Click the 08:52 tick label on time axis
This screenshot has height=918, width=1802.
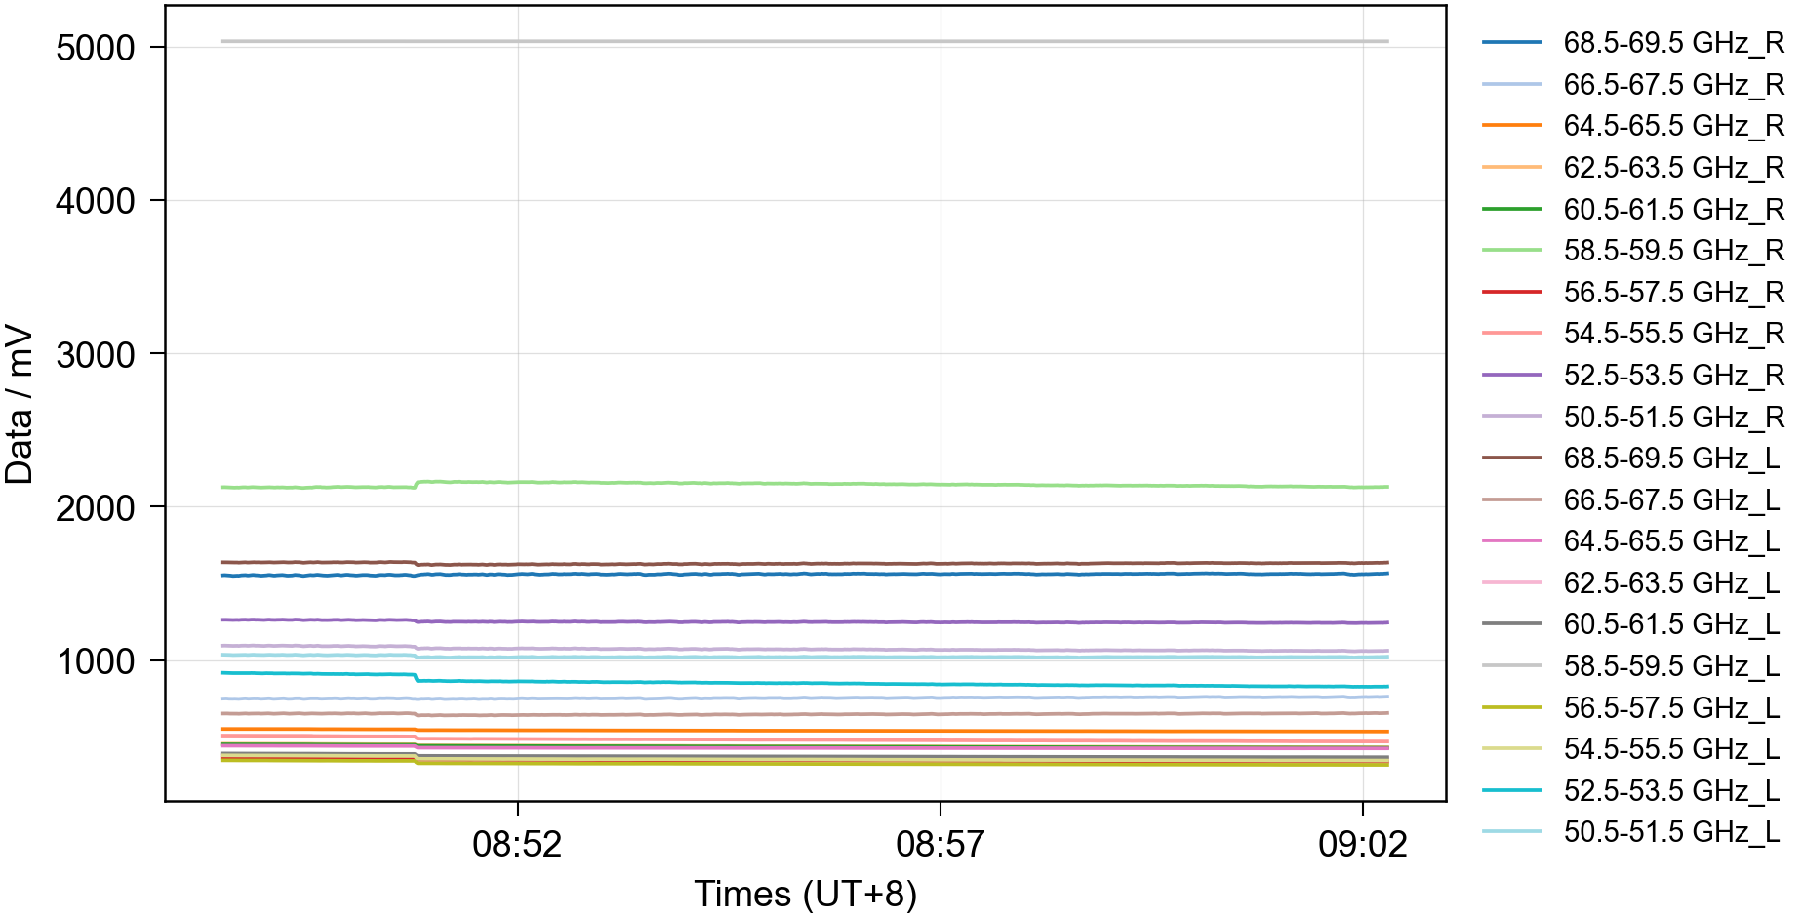point(517,844)
